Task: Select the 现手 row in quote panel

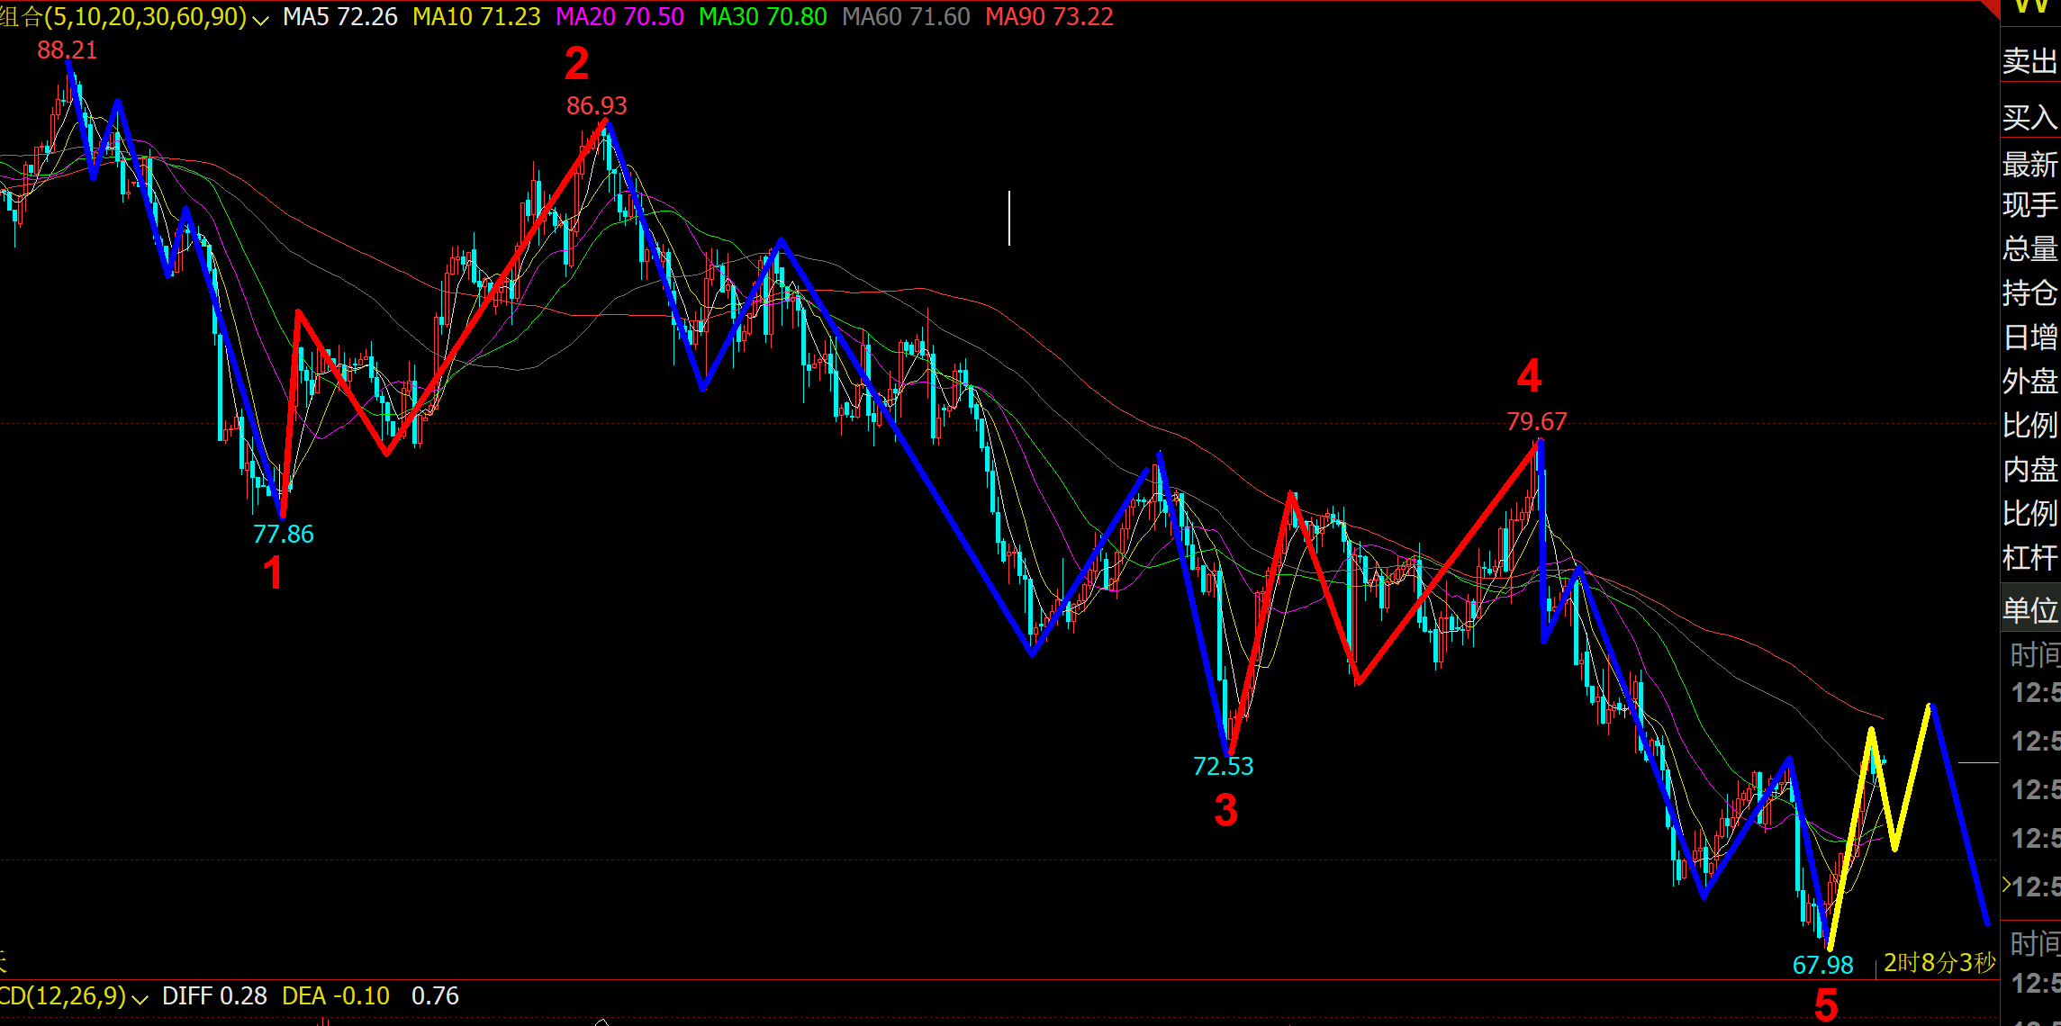Action: (x=2029, y=205)
